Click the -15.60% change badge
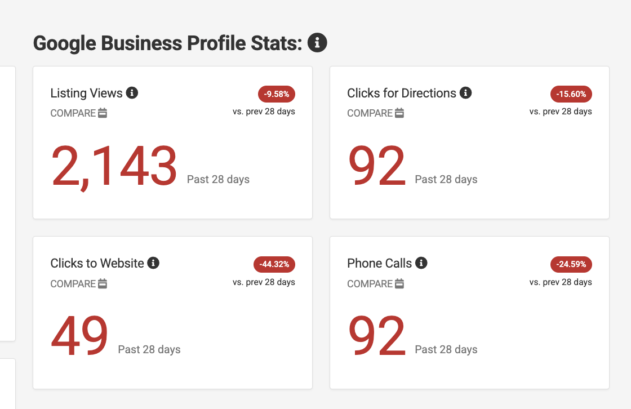Viewport: 631px width, 409px height. (x=571, y=94)
